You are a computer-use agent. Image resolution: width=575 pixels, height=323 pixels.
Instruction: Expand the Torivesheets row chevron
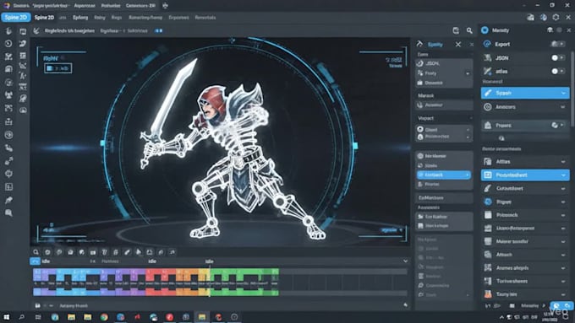[563, 281]
